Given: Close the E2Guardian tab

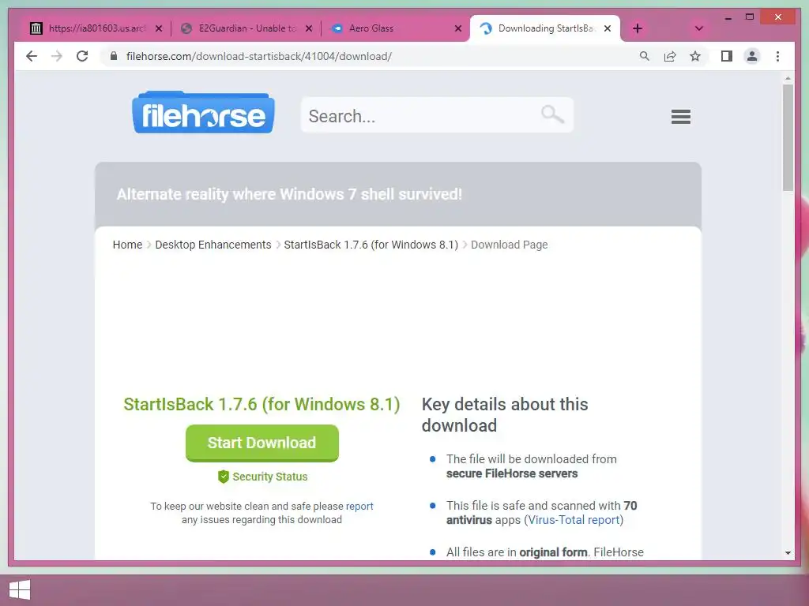Looking at the screenshot, I should coord(309,28).
